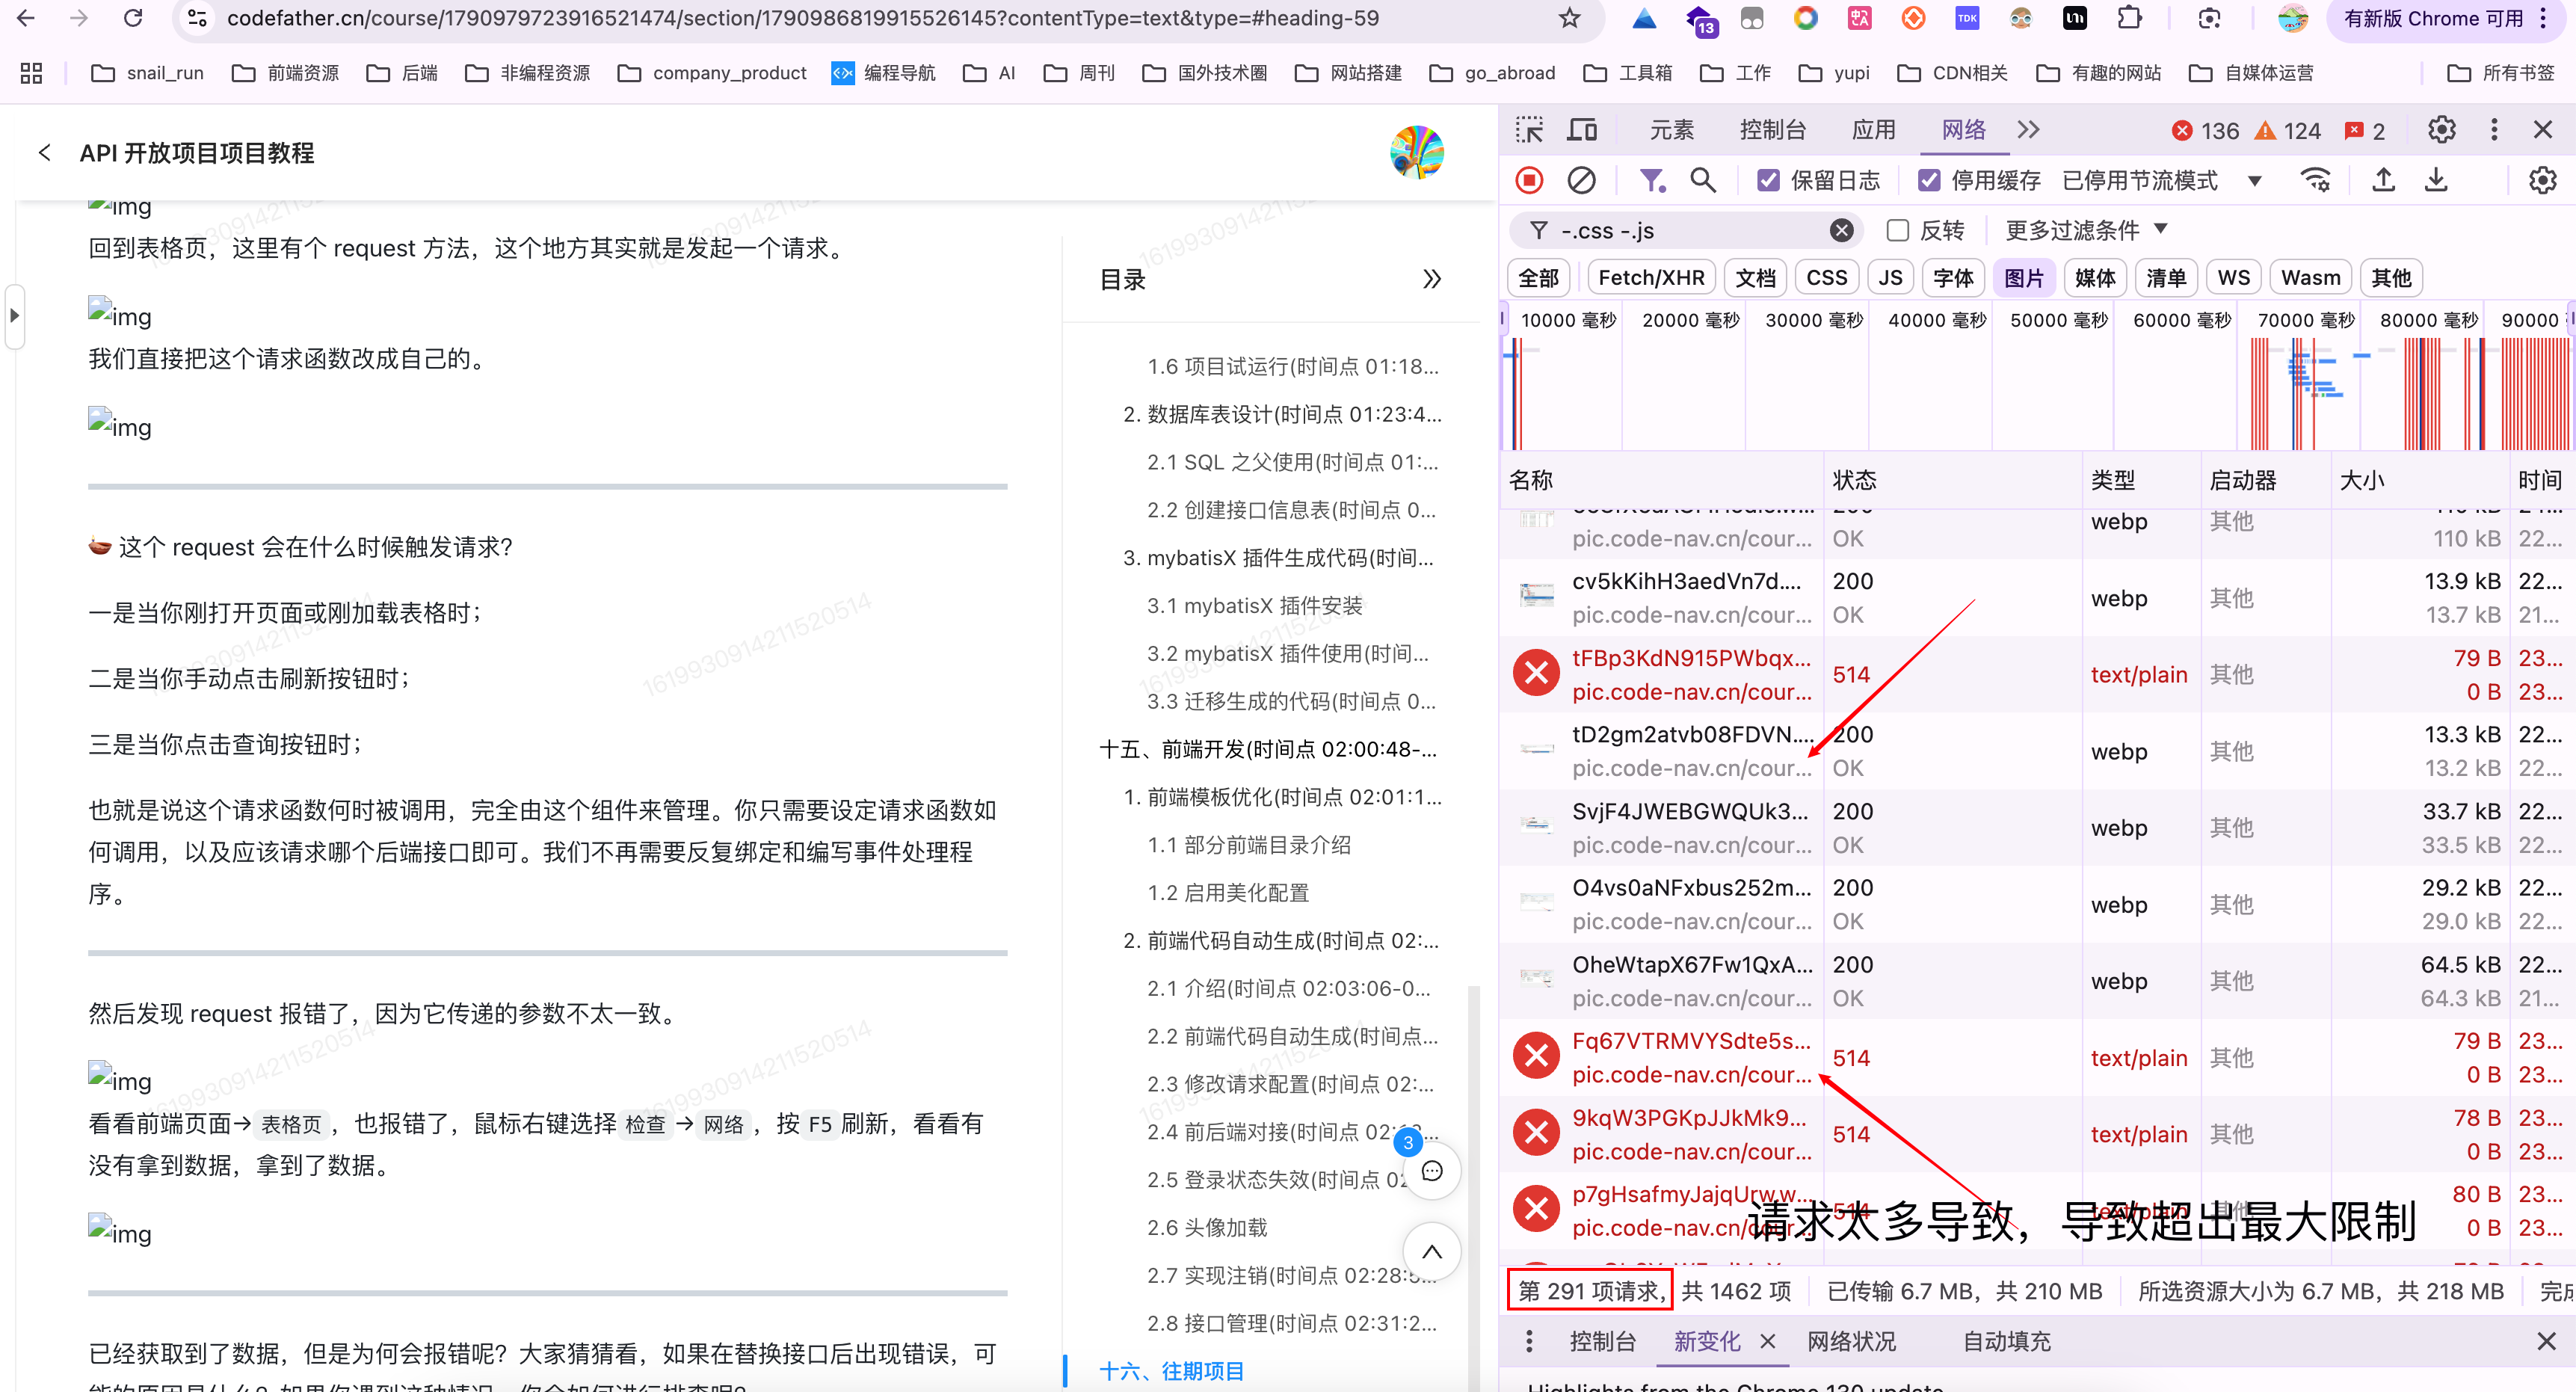Collapse the 目录 panel with double chevron

click(1432, 279)
